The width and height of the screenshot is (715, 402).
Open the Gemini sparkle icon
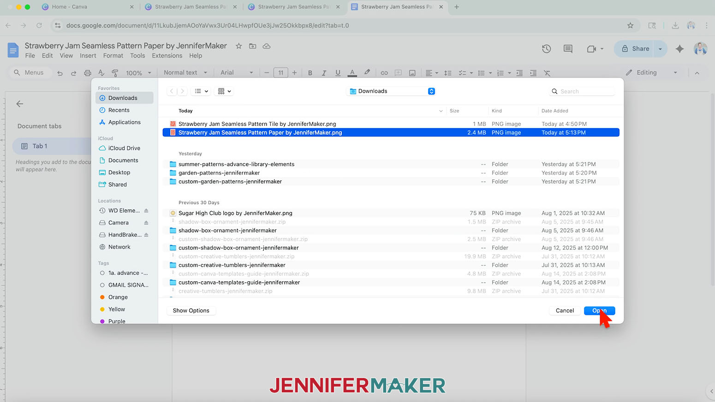tap(679, 48)
